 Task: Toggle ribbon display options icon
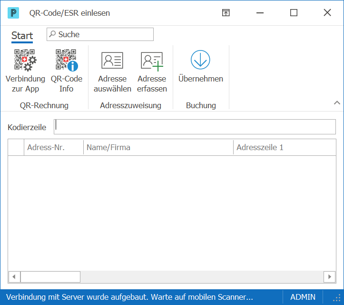[226, 13]
